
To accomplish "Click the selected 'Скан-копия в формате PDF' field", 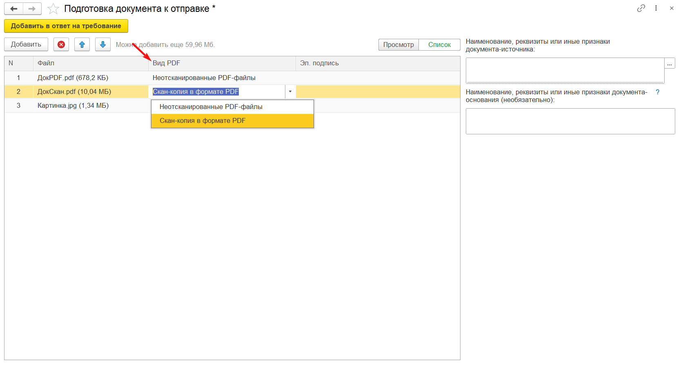I will [x=217, y=92].
